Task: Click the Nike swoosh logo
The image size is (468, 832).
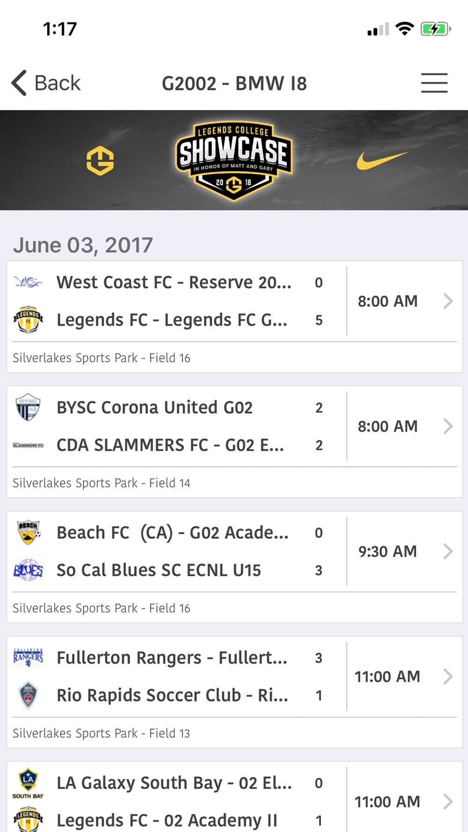Action: 382,160
